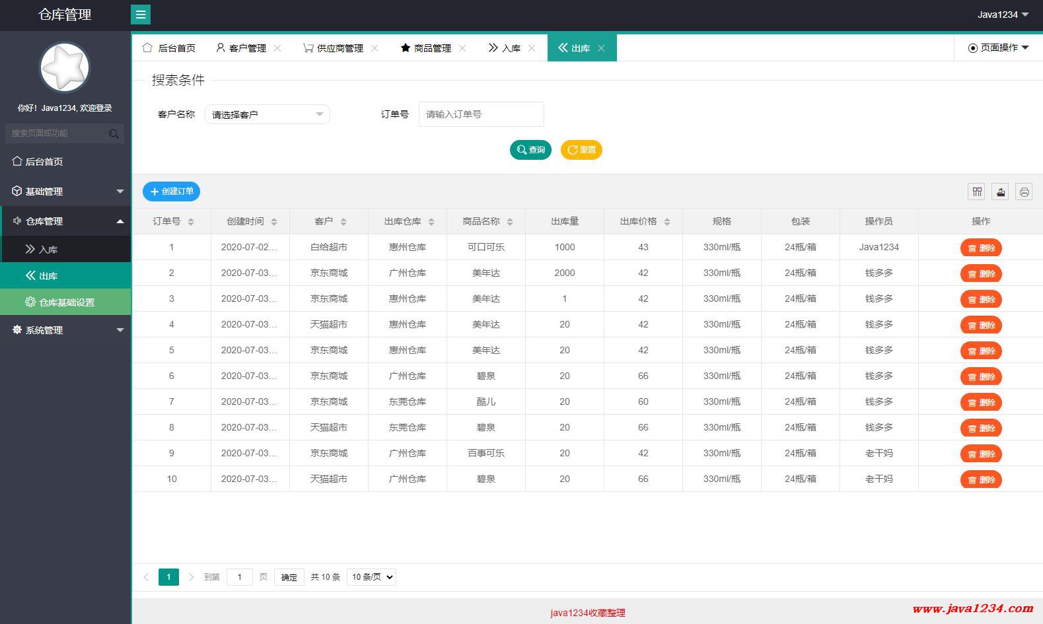Delete order 5 row
This screenshot has width=1043, height=624.
pos(981,351)
